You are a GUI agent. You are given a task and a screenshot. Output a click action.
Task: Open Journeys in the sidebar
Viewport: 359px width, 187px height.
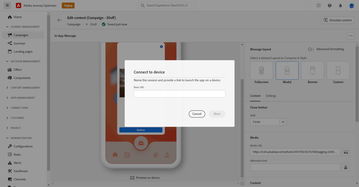coord(19,43)
